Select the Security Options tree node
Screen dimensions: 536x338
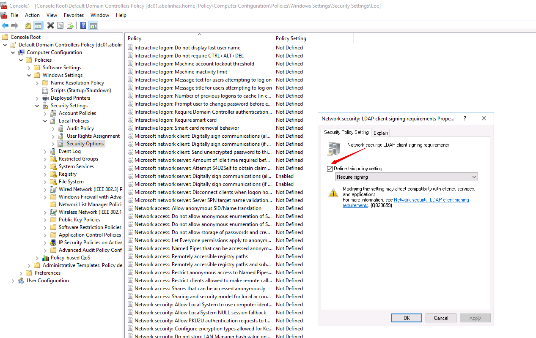click(85, 143)
